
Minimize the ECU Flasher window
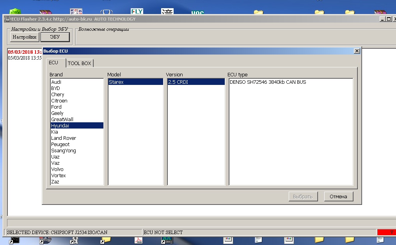382,19
